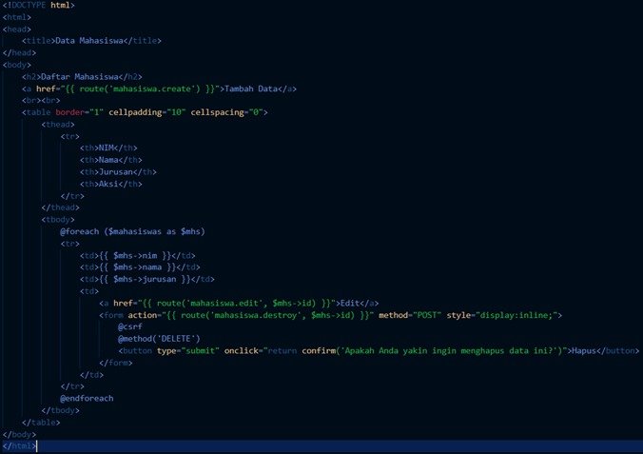
Task: Place cursor in 'Daftar Mahasiswa' heading text
Action: point(80,77)
